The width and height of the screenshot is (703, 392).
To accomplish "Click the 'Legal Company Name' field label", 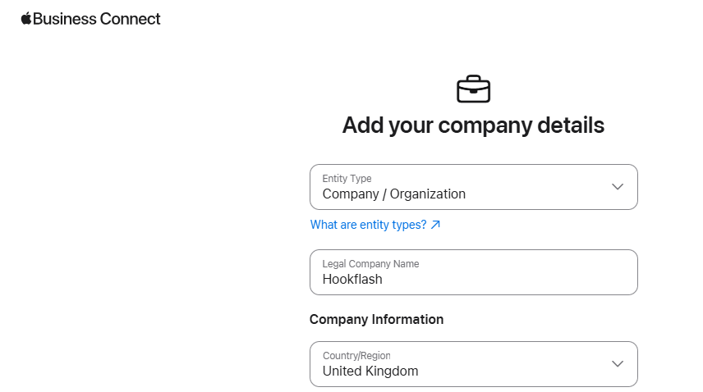I will (x=370, y=264).
